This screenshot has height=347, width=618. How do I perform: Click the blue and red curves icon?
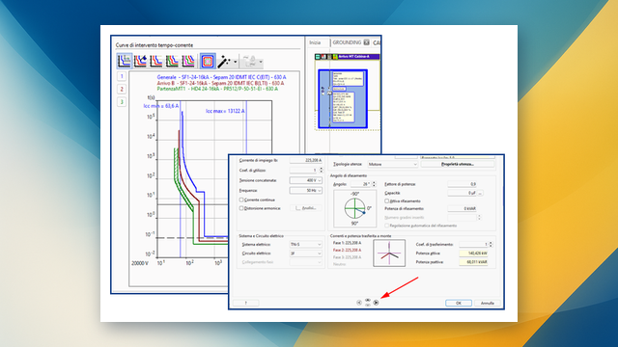(x=156, y=61)
